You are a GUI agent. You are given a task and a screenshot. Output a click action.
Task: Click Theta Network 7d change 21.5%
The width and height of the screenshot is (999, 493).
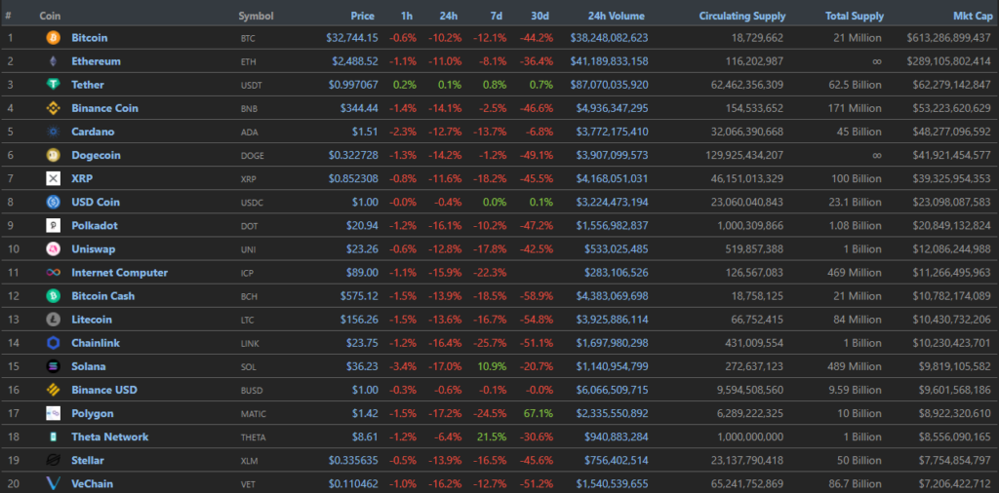click(x=493, y=437)
